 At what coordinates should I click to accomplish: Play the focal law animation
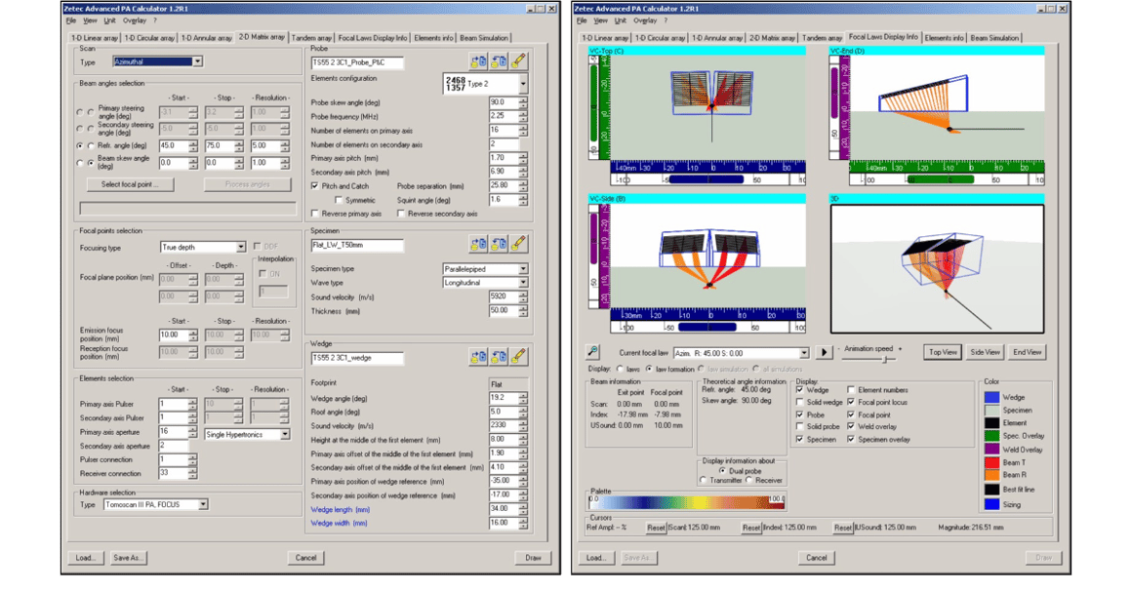(x=824, y=352)
